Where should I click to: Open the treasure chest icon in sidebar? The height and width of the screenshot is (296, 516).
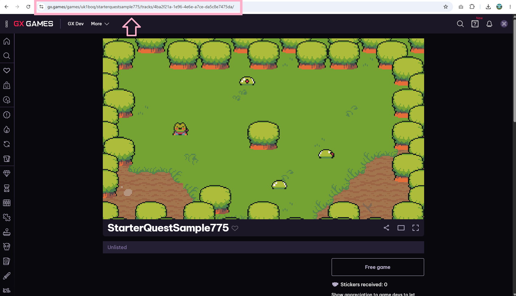[x=7, y=203]
